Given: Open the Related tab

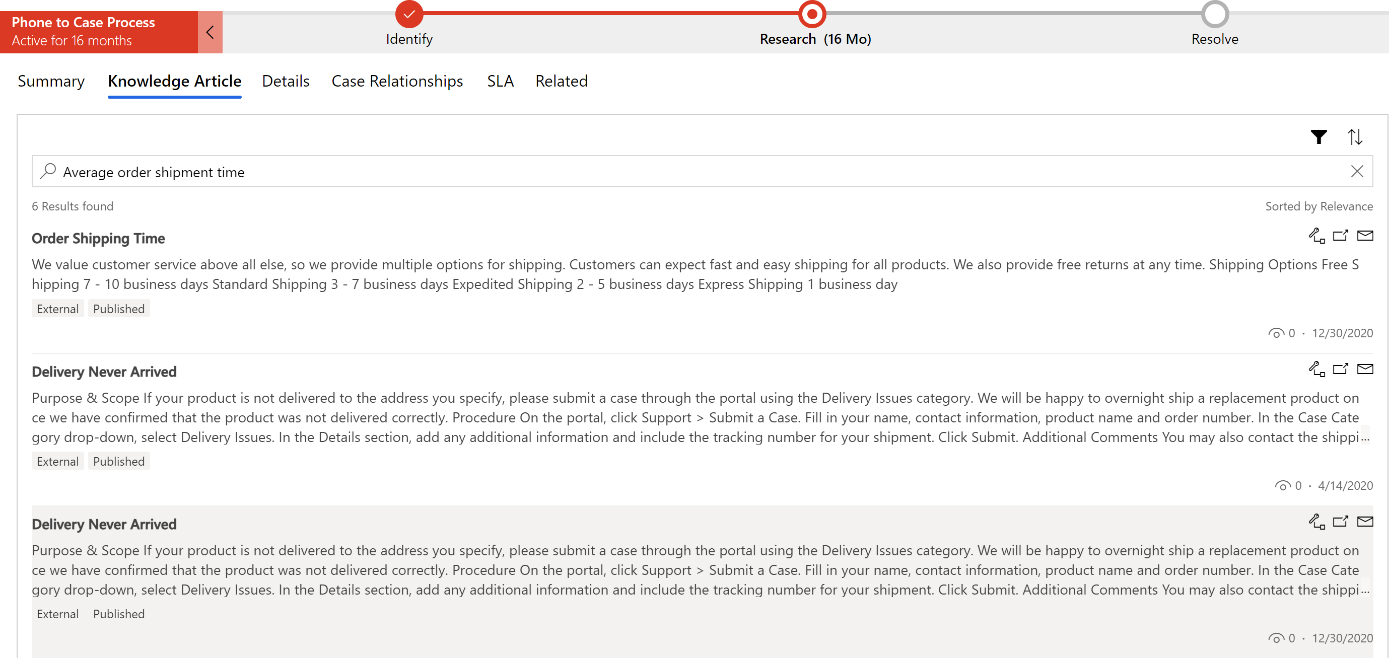Looking at the screenshot, I should (561, 81).
